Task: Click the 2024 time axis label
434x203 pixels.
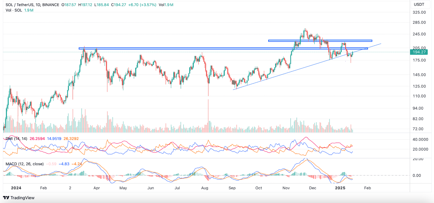Action: (x=16, y=188)
